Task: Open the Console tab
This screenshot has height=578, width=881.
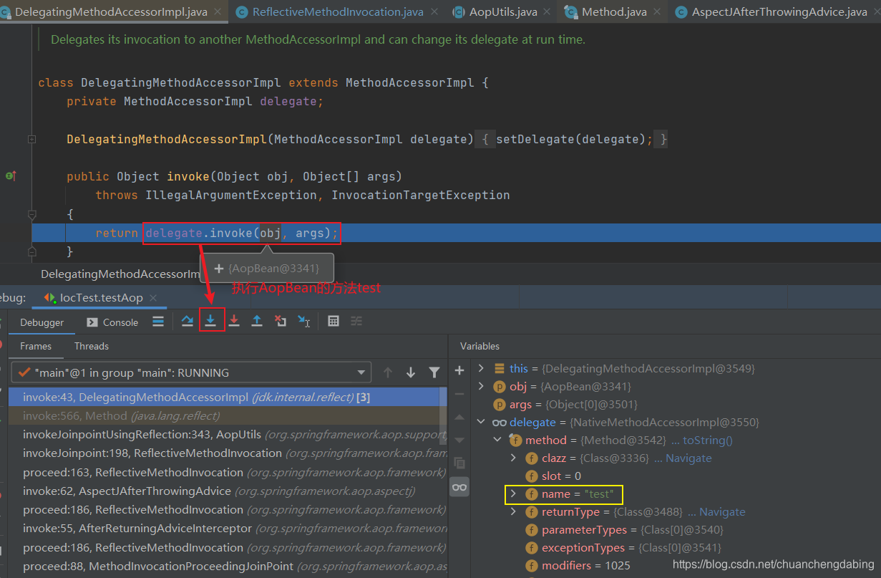Action: (113, 322)
